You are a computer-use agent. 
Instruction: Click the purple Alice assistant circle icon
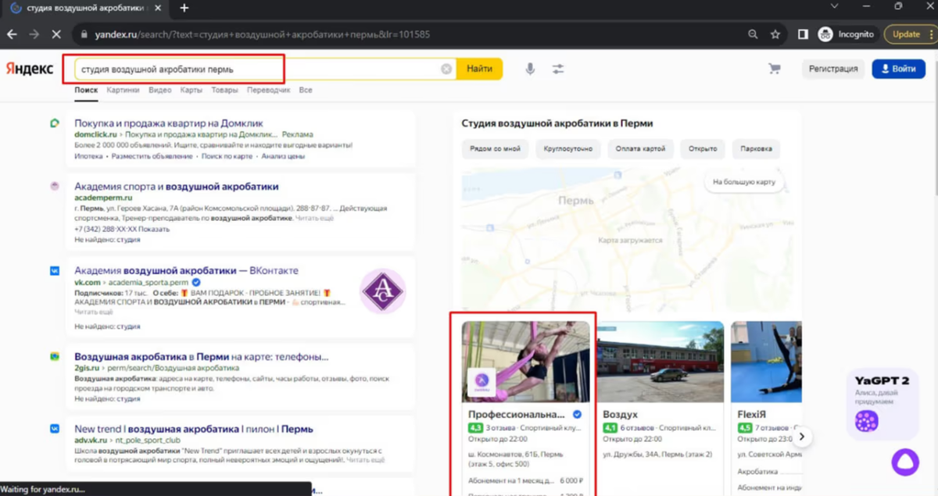tap(906, 462)
